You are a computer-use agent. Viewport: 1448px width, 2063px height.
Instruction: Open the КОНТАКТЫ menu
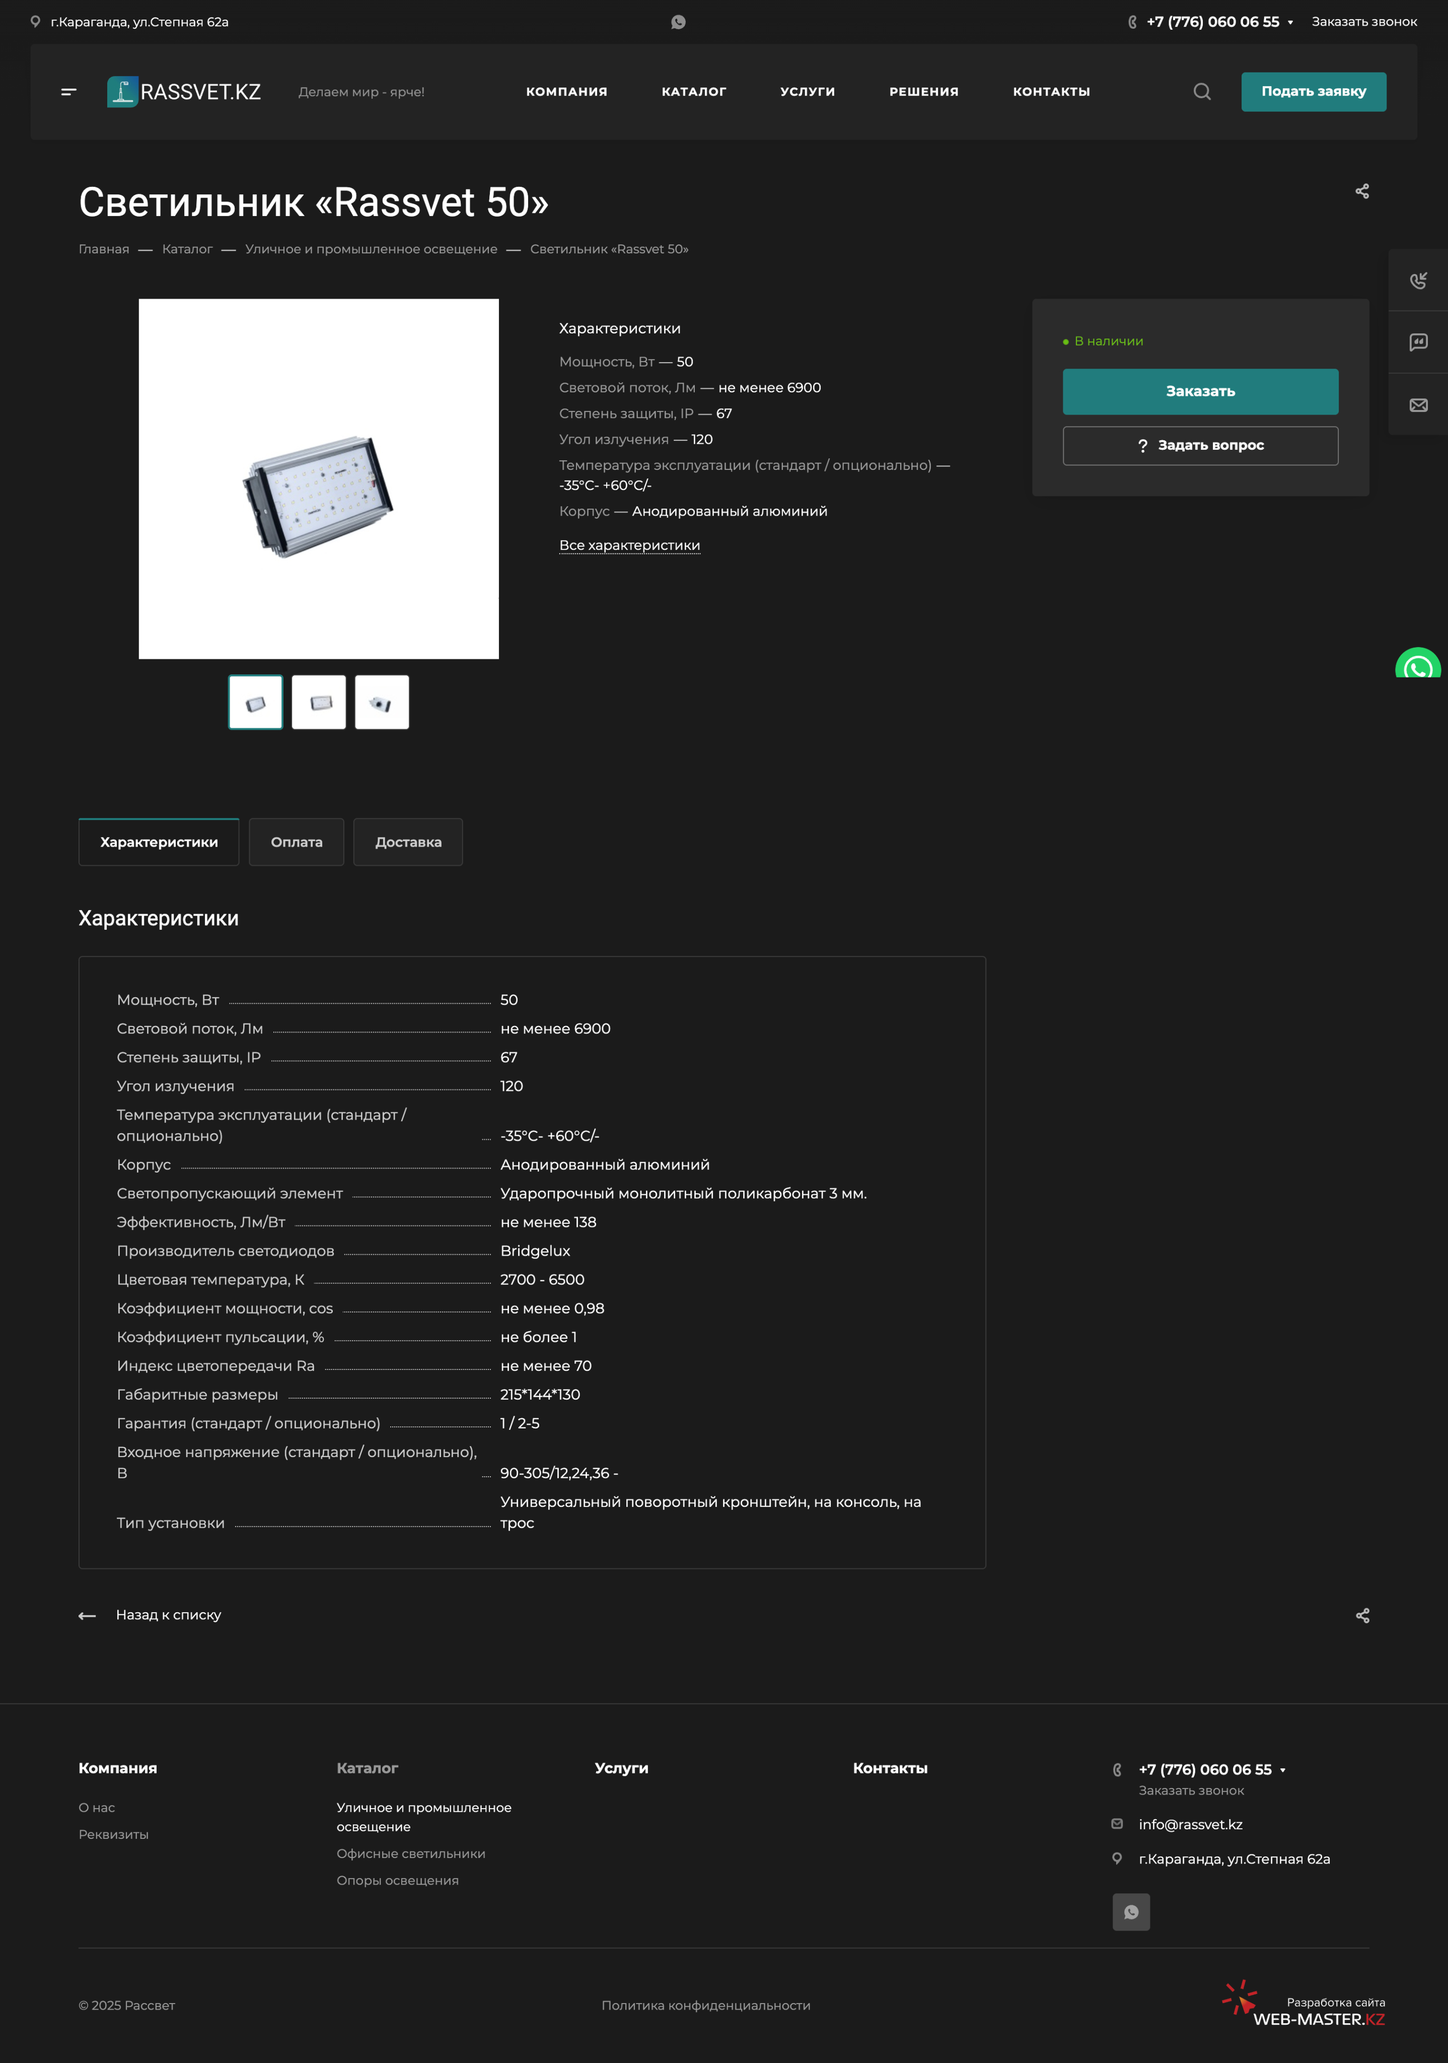pos(1051,92)
